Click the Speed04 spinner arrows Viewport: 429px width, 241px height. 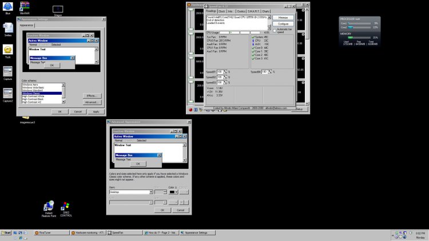pos(270,72)
